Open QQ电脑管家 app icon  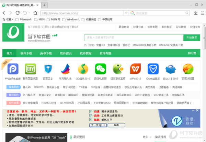tap(153, 69)
